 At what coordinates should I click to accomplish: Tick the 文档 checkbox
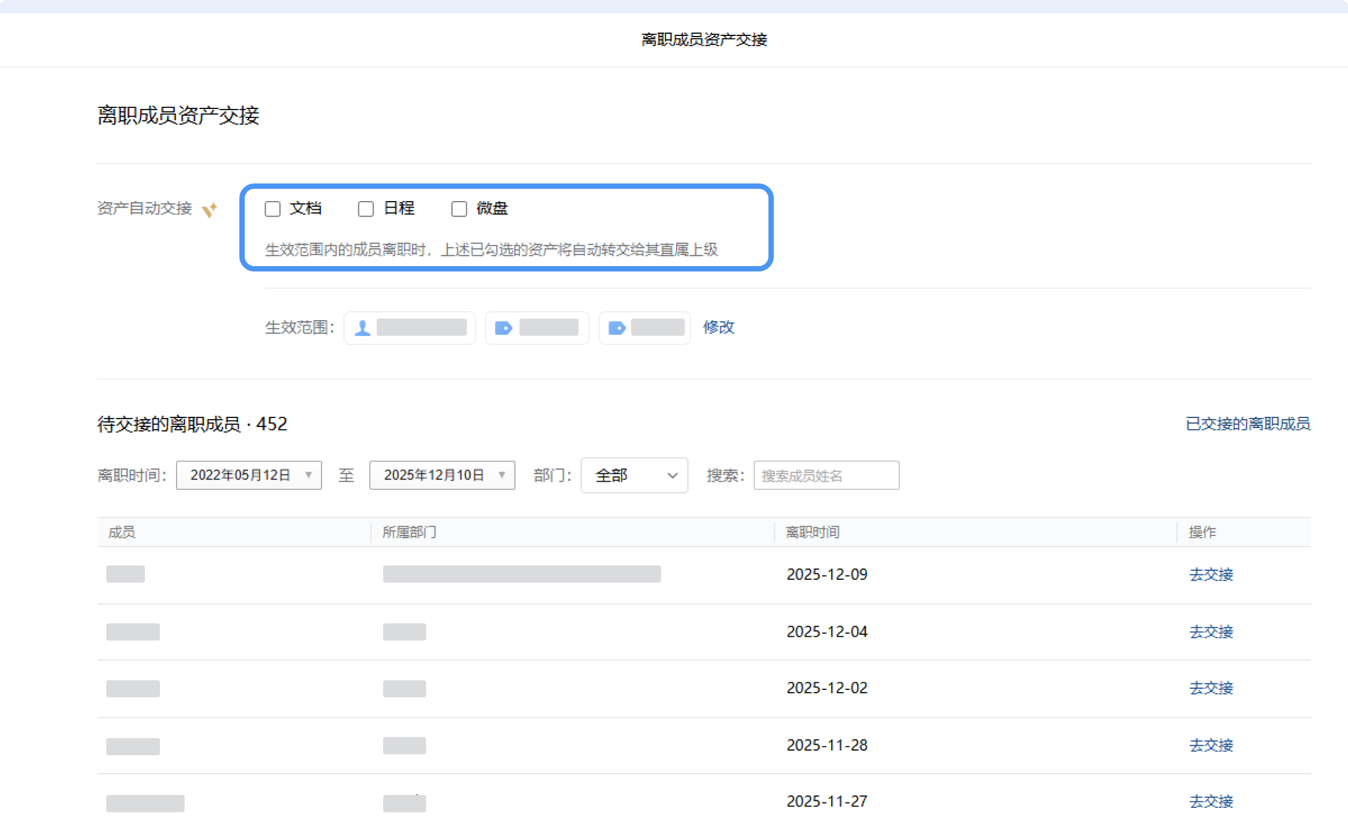(x=273, y=209)
